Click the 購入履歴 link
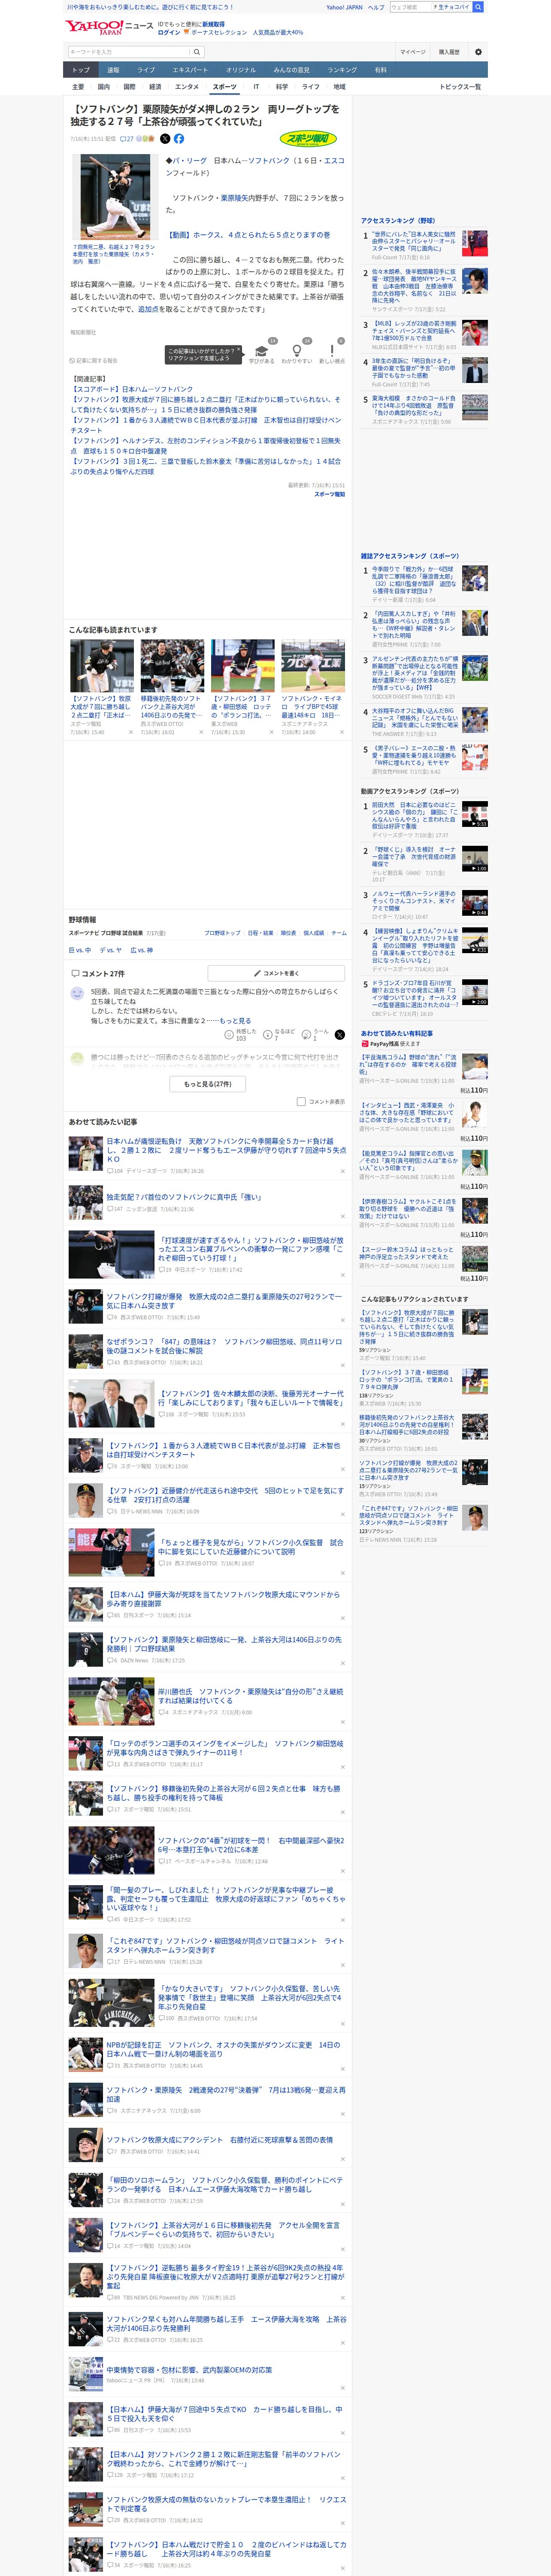This screenshot has width=551, height=2576. pyautogui.click(x=449, y=52)
